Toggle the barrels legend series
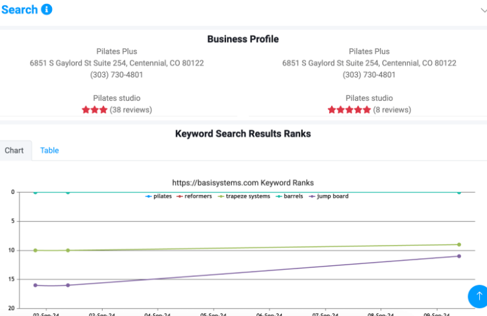Image resolution: width=487 pixels, height=316 pixels. [x=289, y=196]
